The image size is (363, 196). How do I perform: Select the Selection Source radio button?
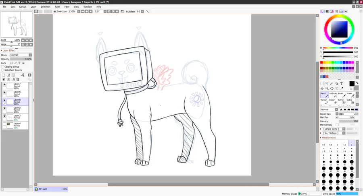2,70
